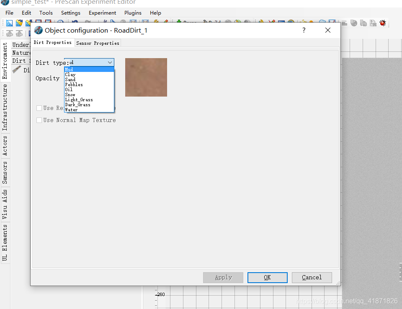
Task: Open the File menu
Action: coord(9,13)
